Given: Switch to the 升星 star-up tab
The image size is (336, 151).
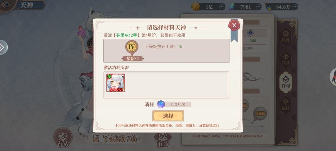Looking at the screenshot, I should coord(286,82).
